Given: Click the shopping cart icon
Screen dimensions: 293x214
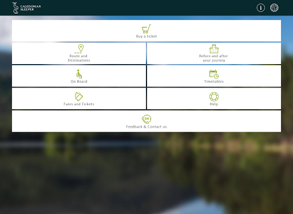Looking at the screenshot, I should tap(146, 29).
